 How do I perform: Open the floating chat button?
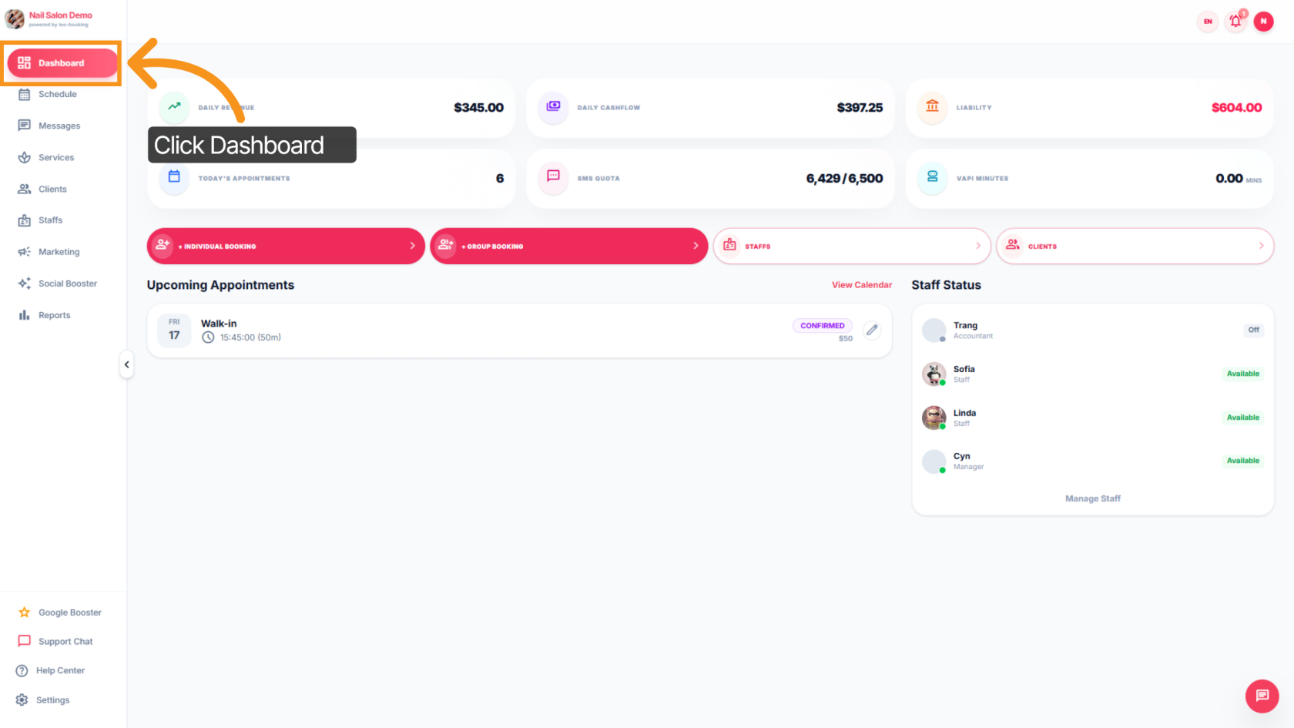click(x=1262, y=696)
